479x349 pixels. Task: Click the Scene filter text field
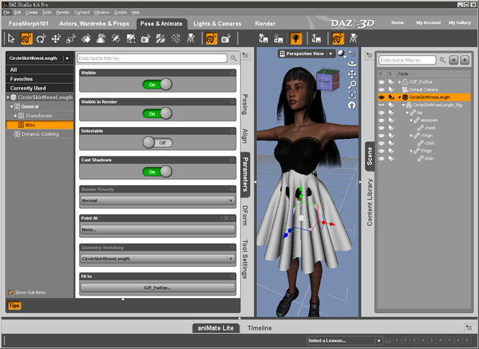pyautogui.click(x=407, y=60)
